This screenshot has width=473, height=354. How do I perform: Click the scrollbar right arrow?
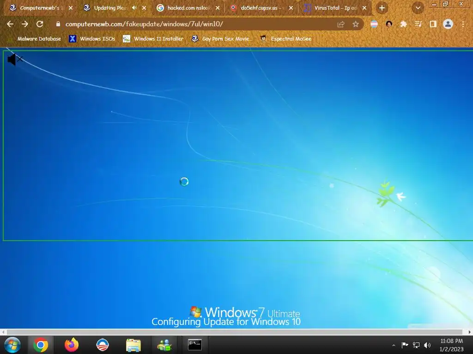[x=469, y=332]
